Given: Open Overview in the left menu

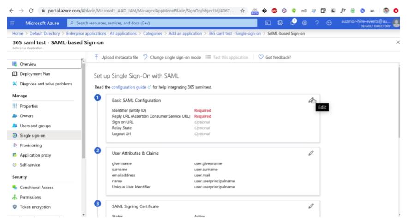Looking at the screenshot, I should [x=44, y=64].
